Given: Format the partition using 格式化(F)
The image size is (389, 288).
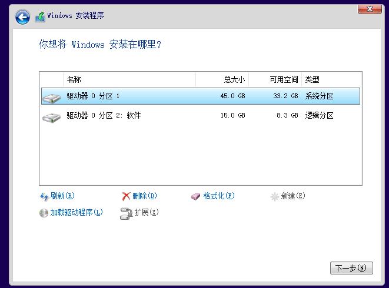Looking at the screenshot, I should (x=219, y=196).
